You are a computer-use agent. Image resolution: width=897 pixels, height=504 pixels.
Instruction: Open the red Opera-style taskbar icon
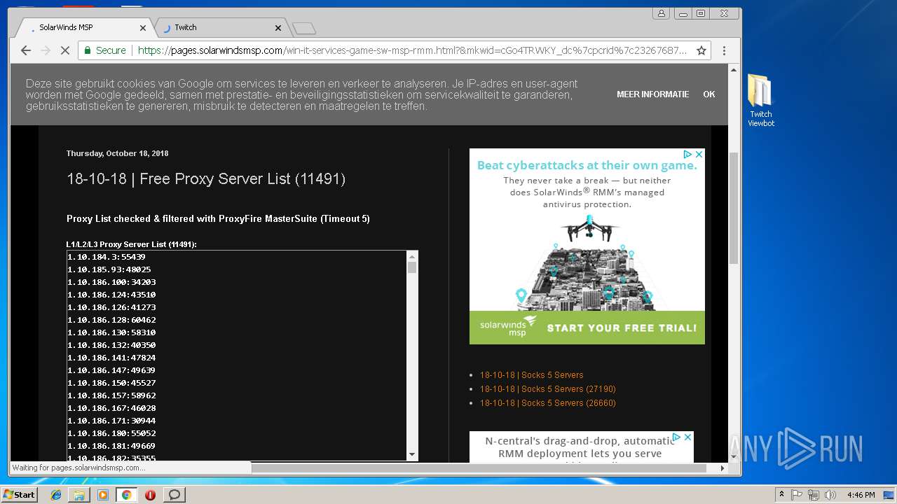(150, 495)
